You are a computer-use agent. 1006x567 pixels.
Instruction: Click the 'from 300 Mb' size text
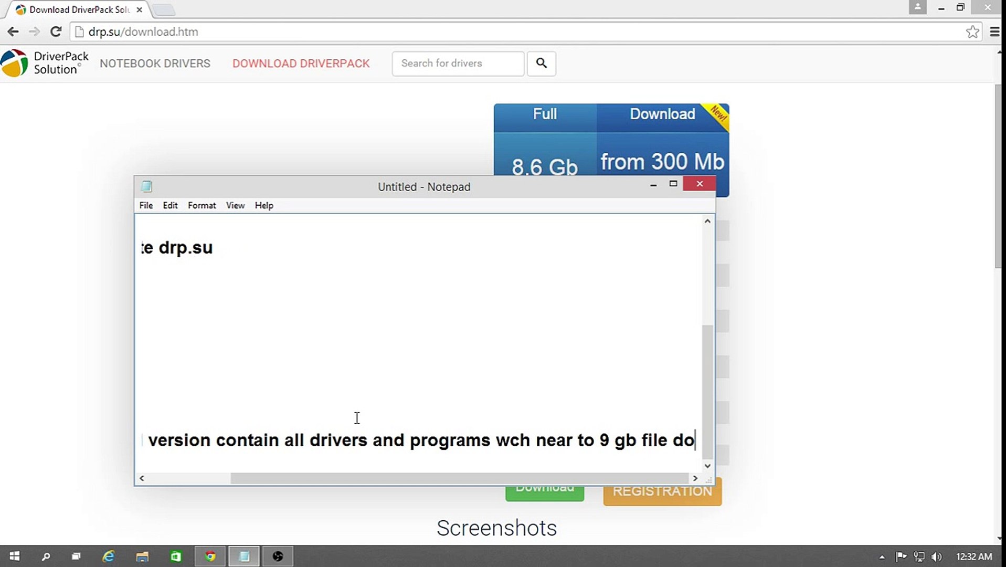[662, 162]
